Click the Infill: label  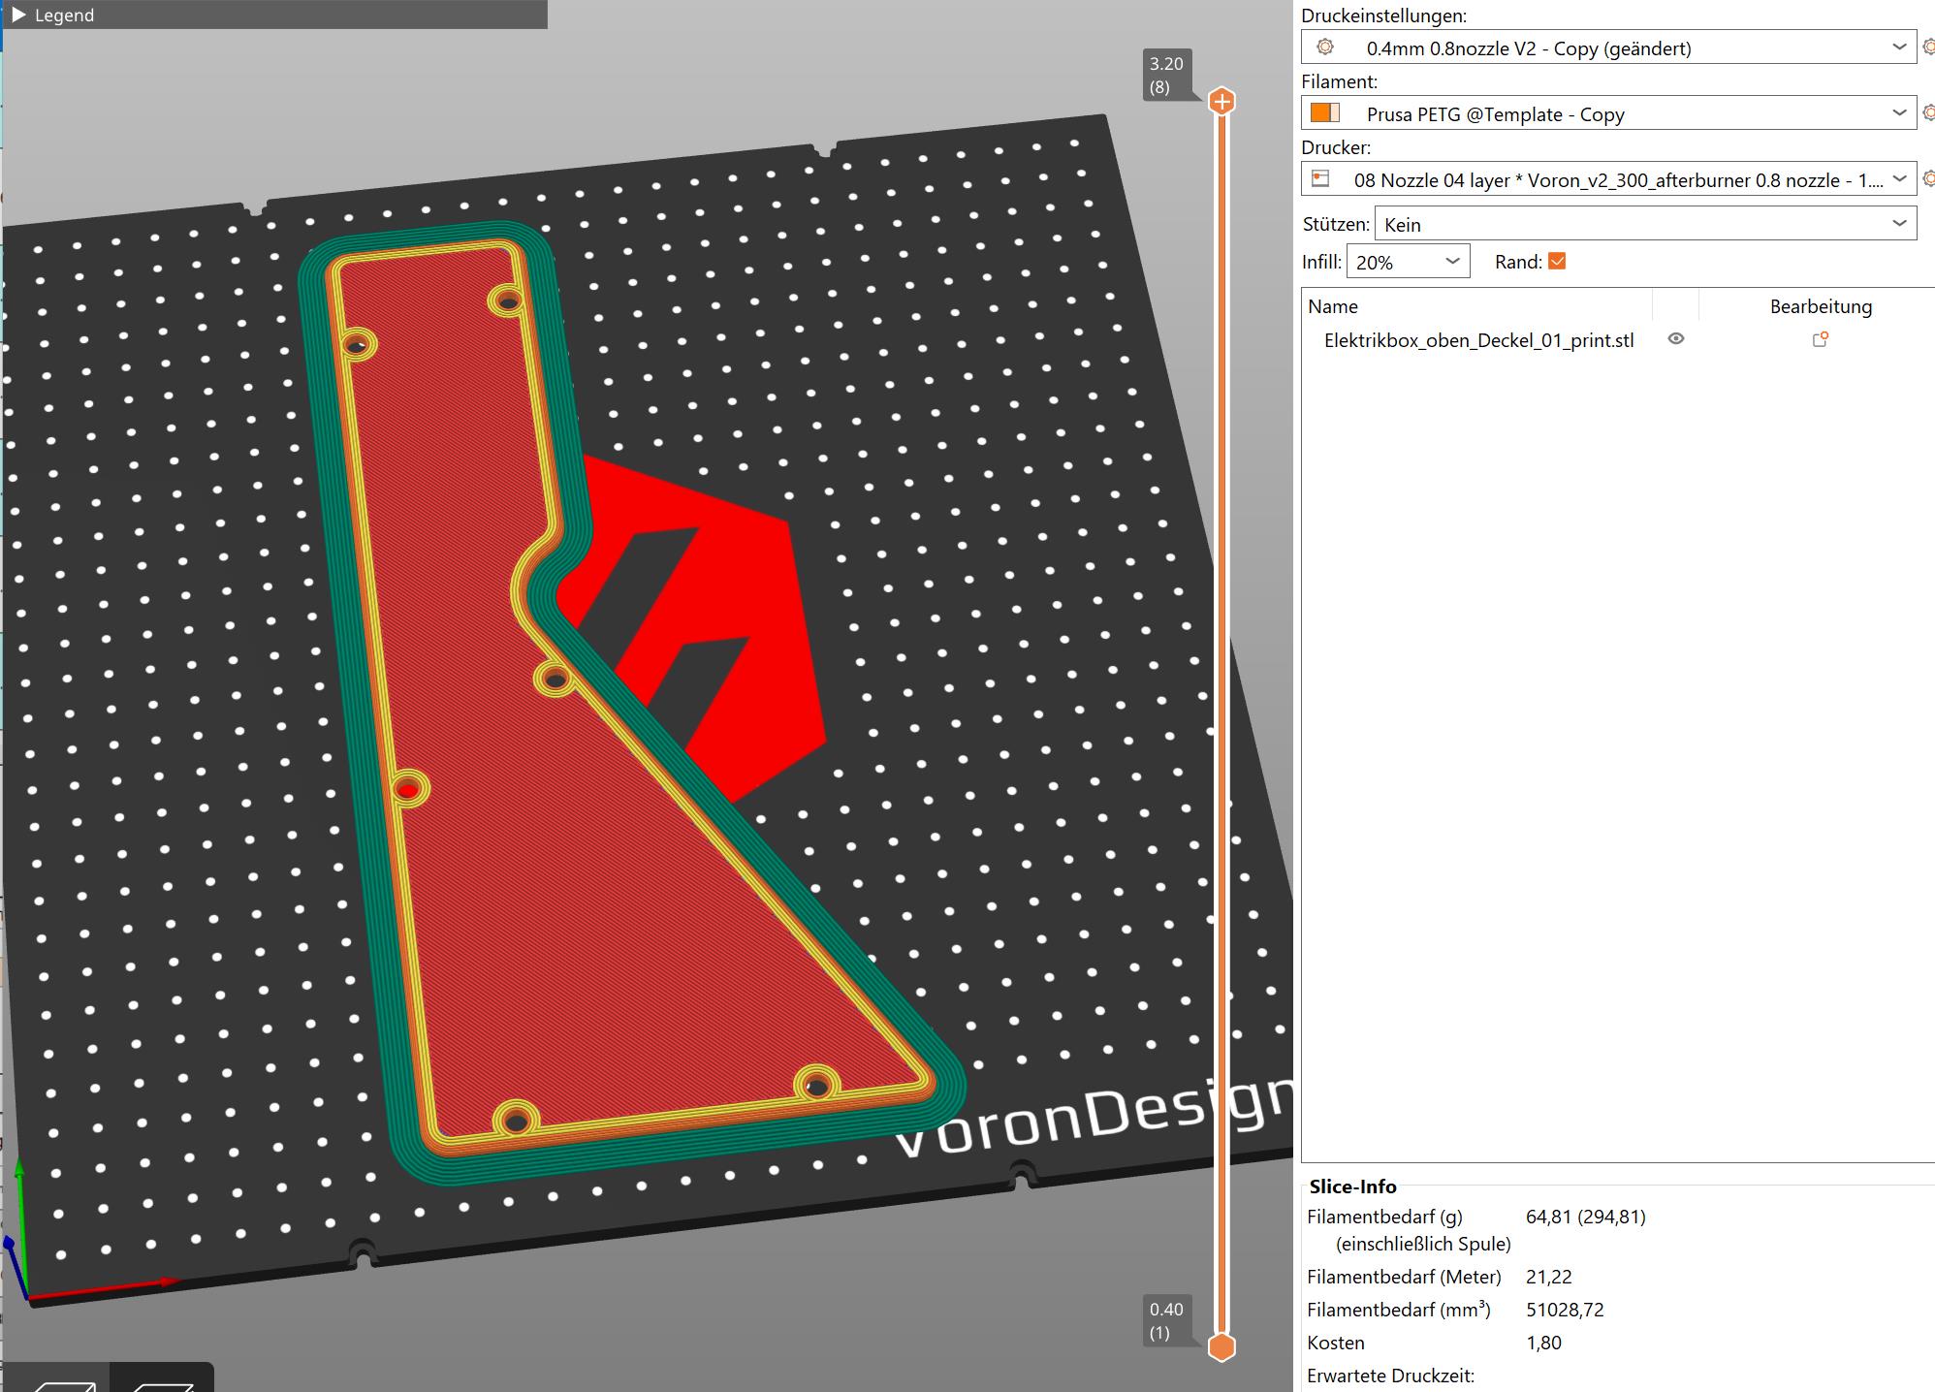point(1321,262)
